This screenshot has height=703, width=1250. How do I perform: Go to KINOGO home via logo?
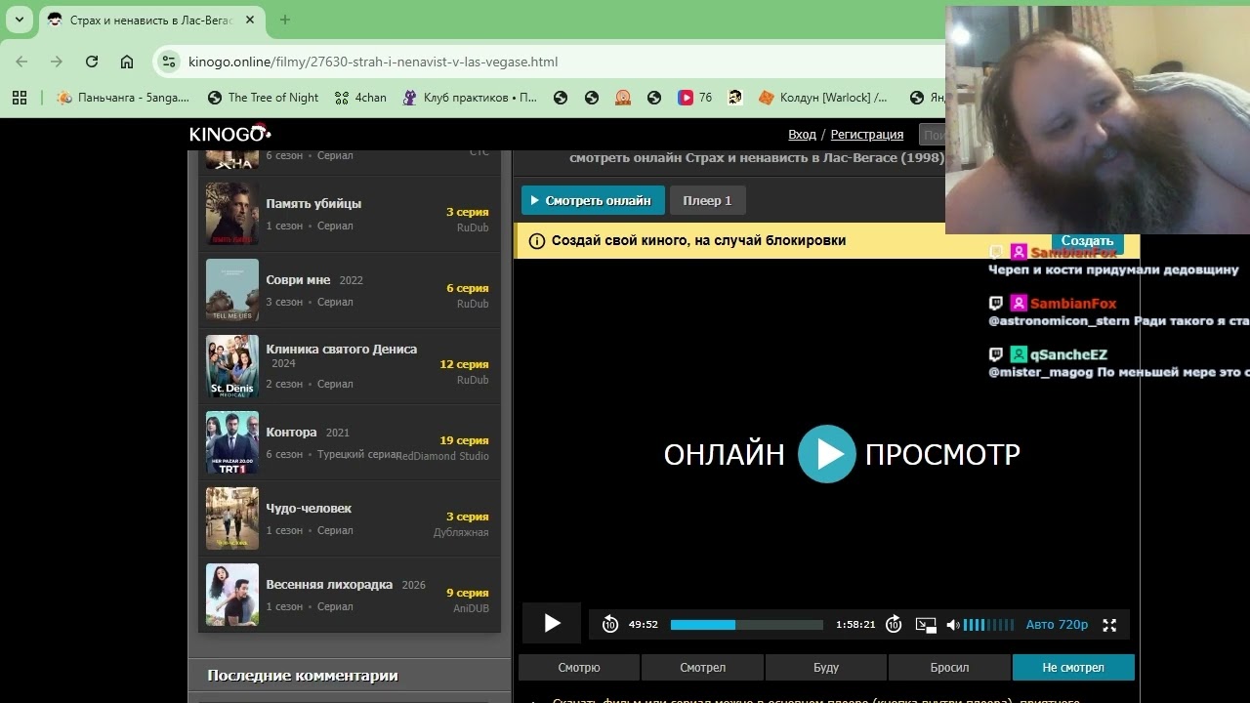click(229, 134)
